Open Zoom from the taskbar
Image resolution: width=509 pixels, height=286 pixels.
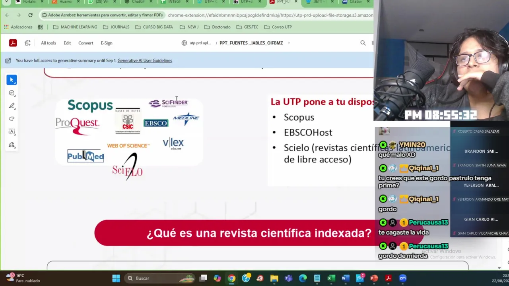tap(403, 278)
